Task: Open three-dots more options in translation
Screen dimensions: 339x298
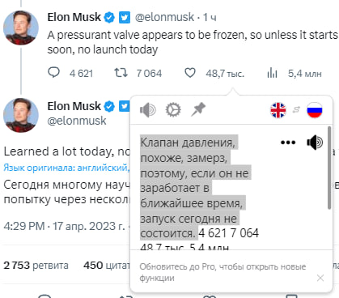Action: [x=288, y=143]
